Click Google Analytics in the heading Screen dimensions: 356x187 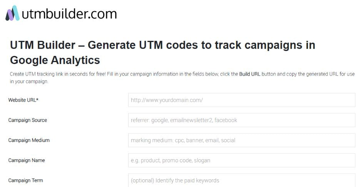click(x=55, y=60)
